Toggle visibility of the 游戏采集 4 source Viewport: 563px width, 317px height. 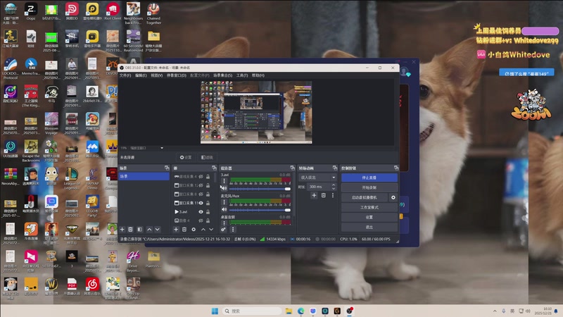click(x=201, y=177)
